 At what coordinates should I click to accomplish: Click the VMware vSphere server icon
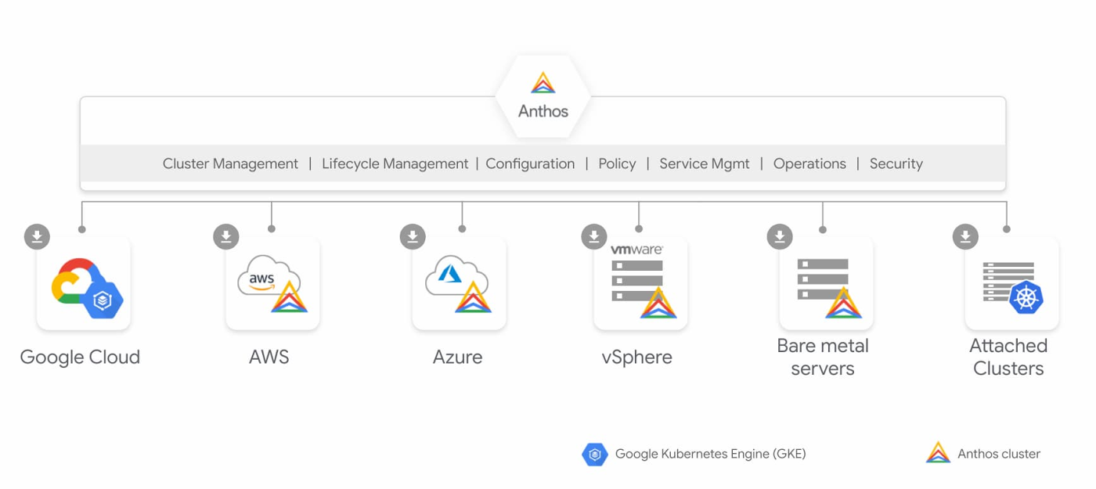point(640,283)
